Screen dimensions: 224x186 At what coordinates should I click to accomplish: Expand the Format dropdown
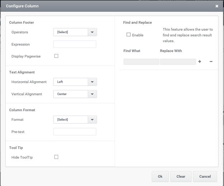(75, 119)
